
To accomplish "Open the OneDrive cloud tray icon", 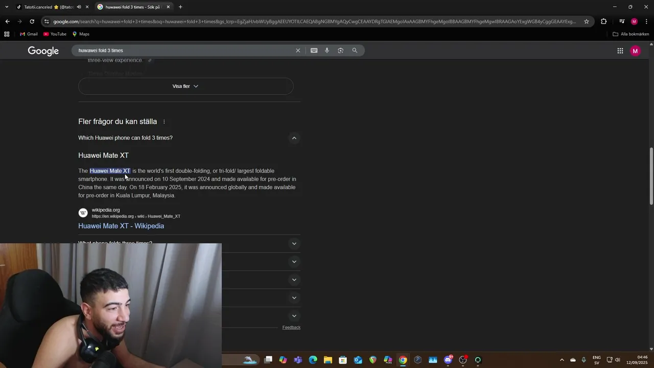I will tap(573, 360).
